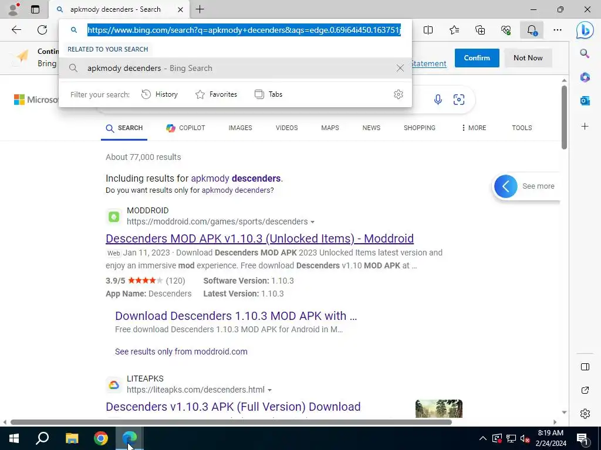Select the apkmody decenders Bing Search suggestion
Viewport: 601px width, 450px height.
pos(235,68)
